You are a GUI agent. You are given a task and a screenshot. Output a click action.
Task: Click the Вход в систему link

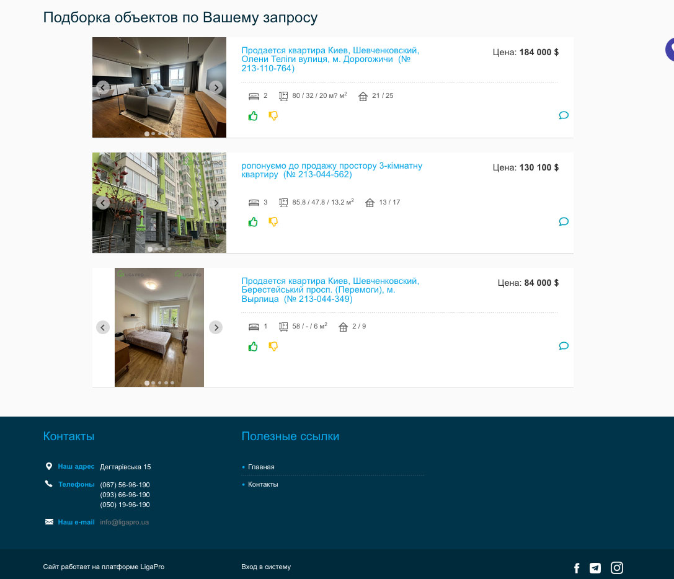point(266,567)
